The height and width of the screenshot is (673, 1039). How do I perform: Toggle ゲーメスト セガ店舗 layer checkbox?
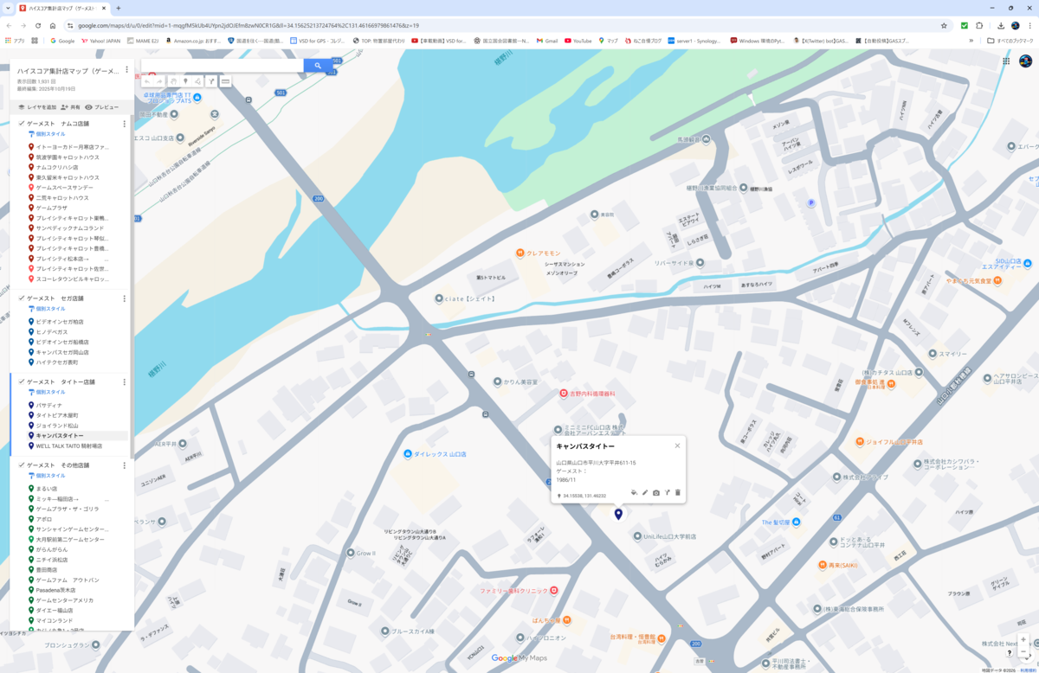(22, 298)
